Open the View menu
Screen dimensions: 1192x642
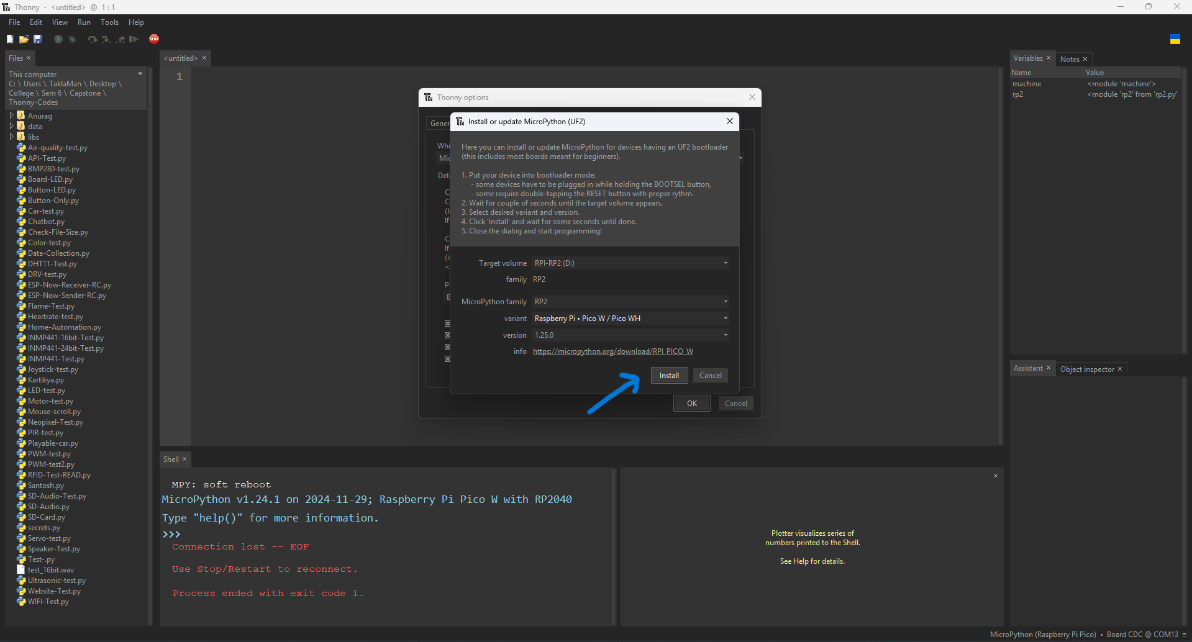click(60, 22)
